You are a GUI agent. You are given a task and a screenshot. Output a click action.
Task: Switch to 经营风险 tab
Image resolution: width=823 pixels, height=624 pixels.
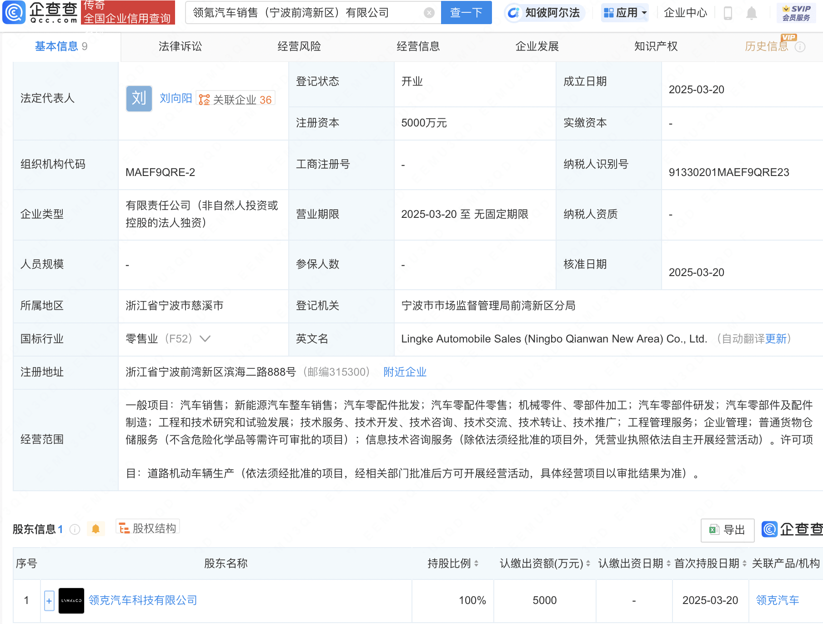tap(299, 46)
